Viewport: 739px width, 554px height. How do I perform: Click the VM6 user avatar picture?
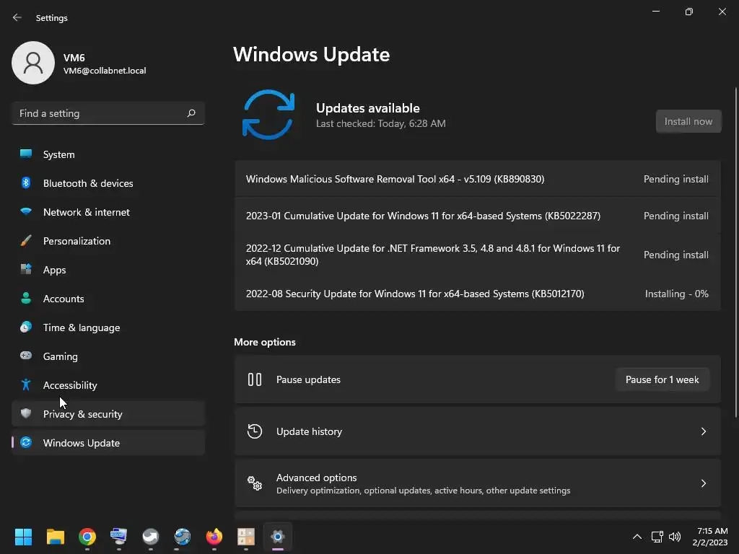point(33,63)
